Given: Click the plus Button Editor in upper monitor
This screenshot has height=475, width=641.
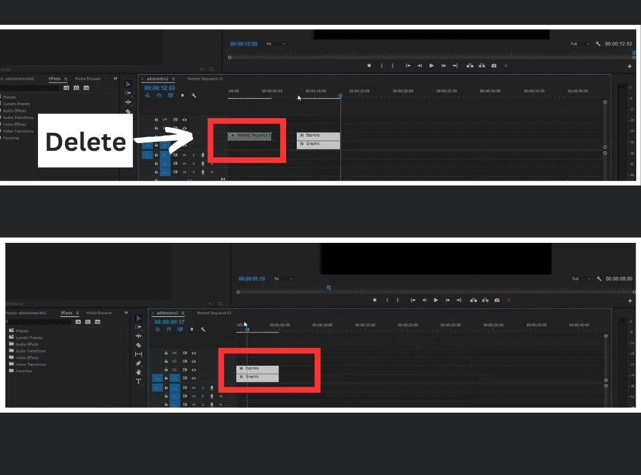Looking at the screenshot, I should [x=630, y=66].
